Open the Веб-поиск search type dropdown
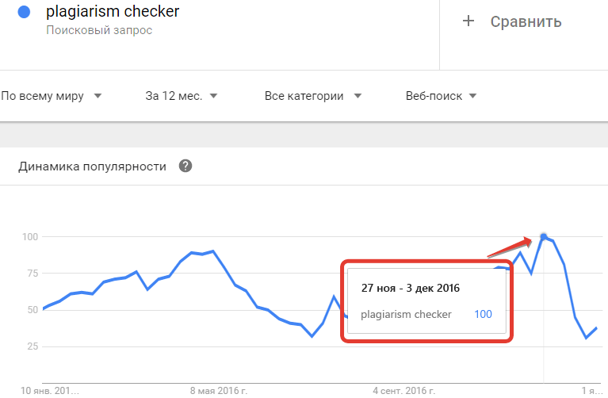The image size is (608, 398). click(x=441, y=96)
